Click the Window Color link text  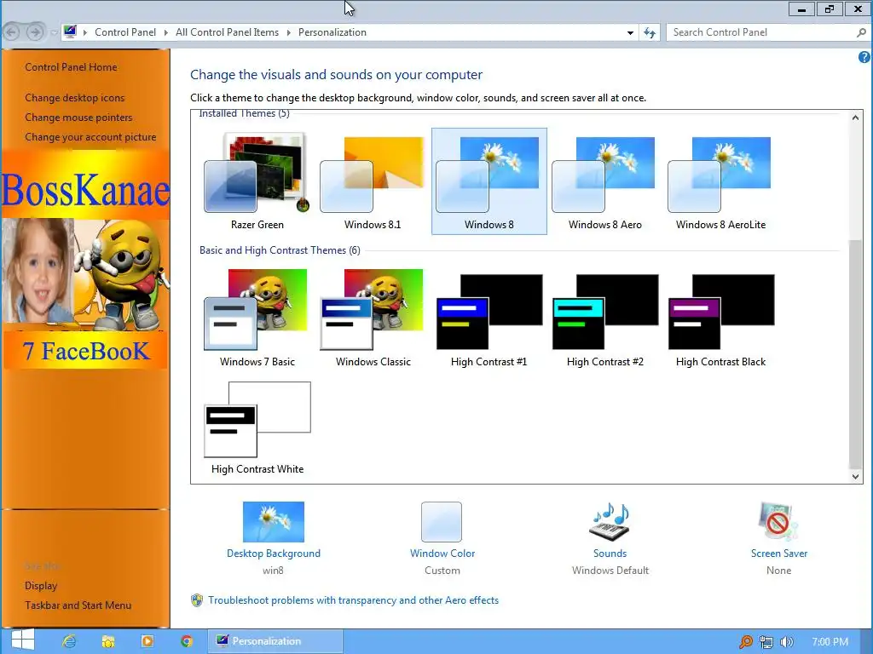[442, 554]
